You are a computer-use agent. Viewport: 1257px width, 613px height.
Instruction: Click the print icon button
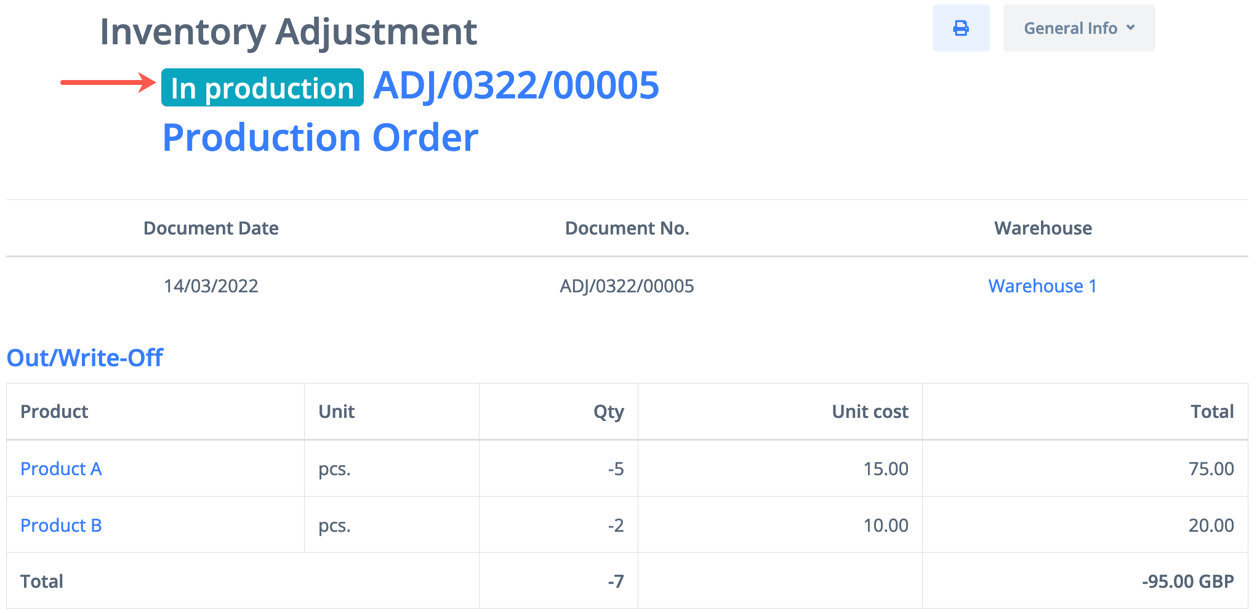click(x=960, y=28)
